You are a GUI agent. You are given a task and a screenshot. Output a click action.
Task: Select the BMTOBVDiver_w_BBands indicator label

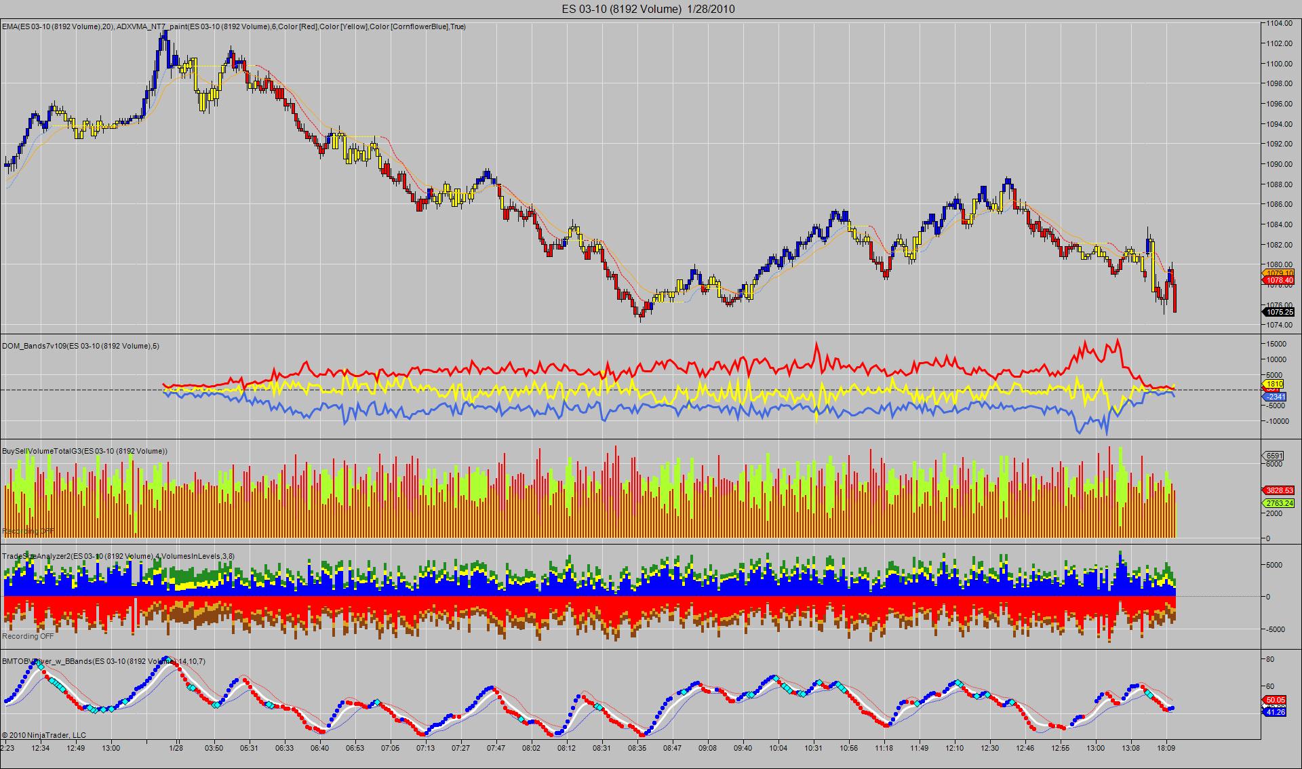pyautogui.click(x=104, y=661)
